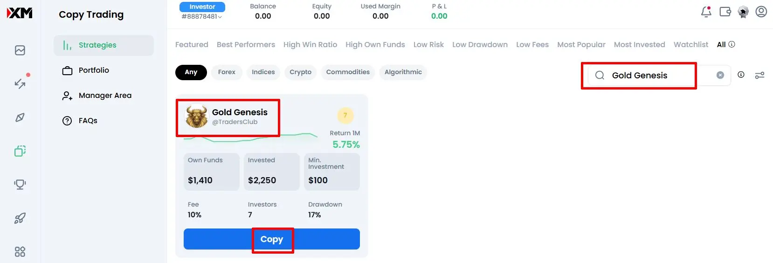Image resolution: width=773 pixels, height=263 pixels.
Task: Switch to the Low Drawdown tab
Action: 480,45
